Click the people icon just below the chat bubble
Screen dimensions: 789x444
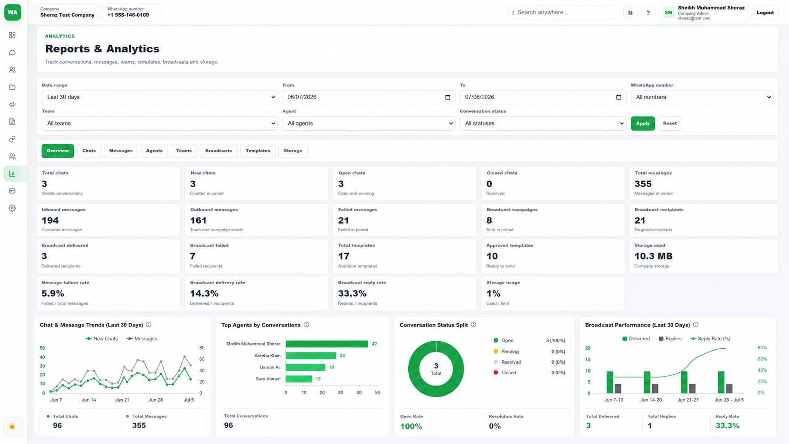tap(12, 70)
